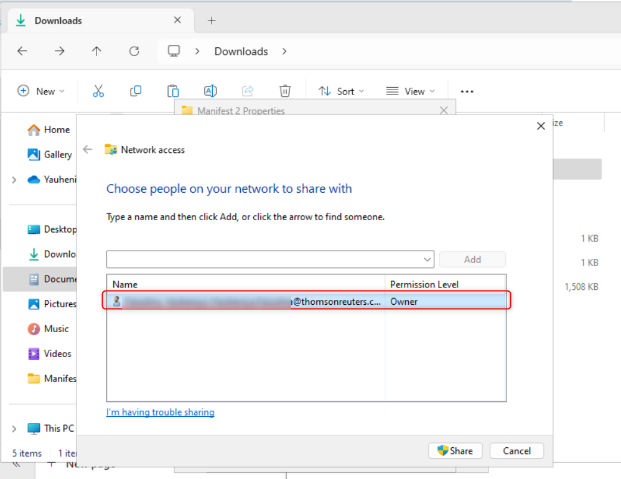Click the Refresh icon in navigation bar
This screenshot has height=479, width=621.
[x=134, y=52]
